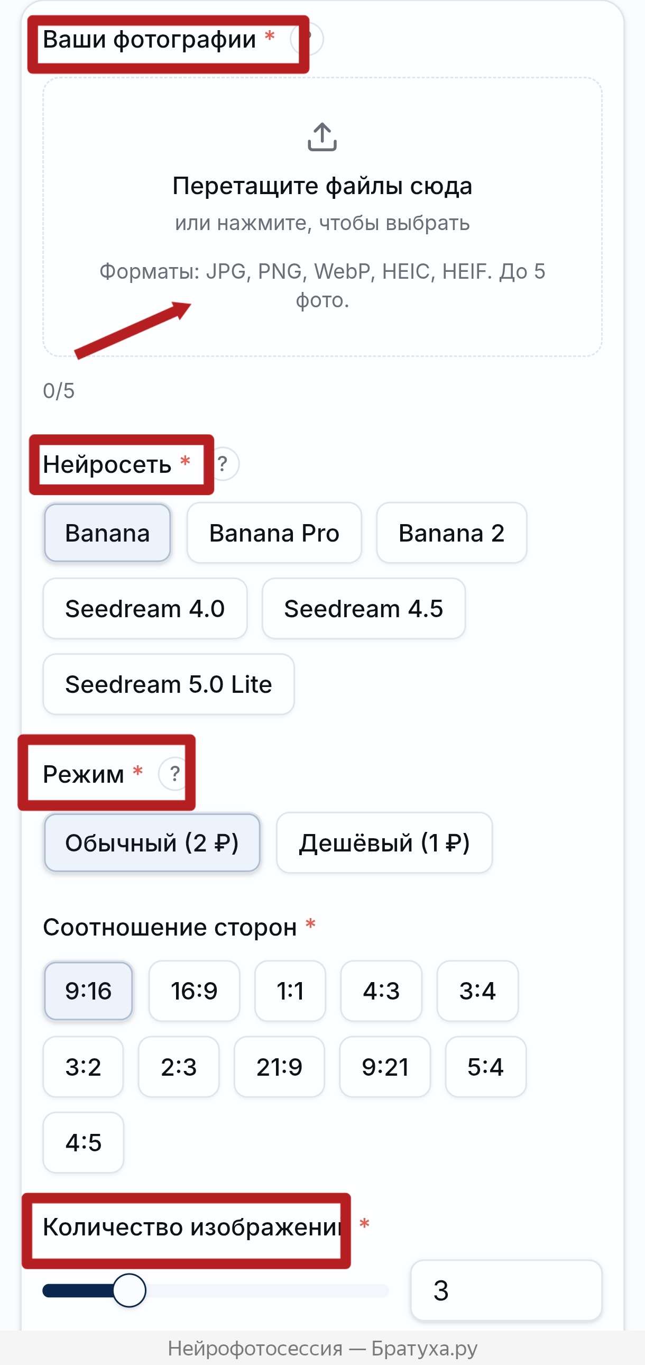Focus the image count number field
Viewport: 645px width, 1365px height.
506,1290
